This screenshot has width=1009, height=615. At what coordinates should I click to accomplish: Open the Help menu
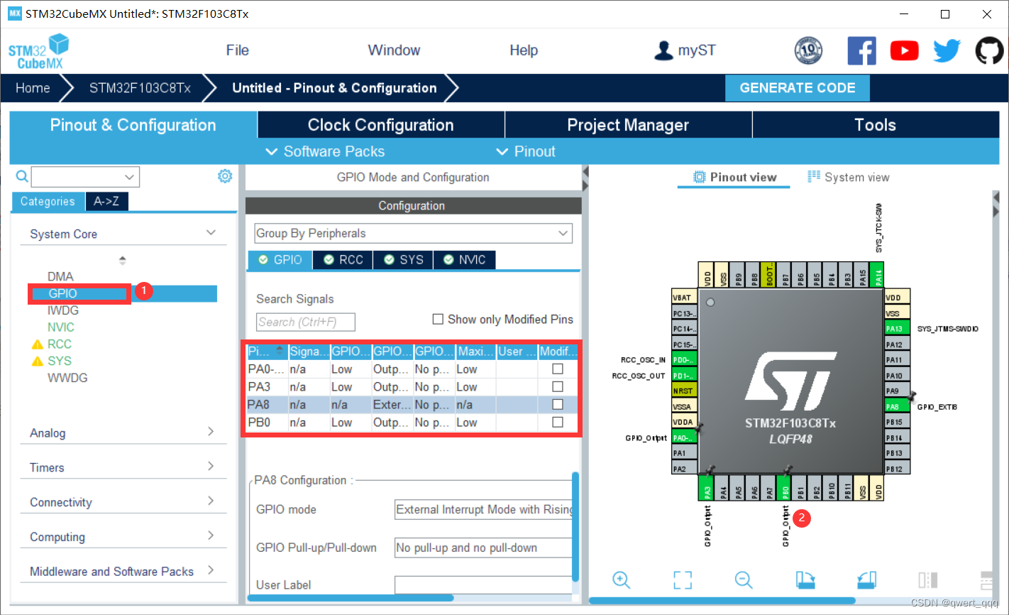(524, 50)
